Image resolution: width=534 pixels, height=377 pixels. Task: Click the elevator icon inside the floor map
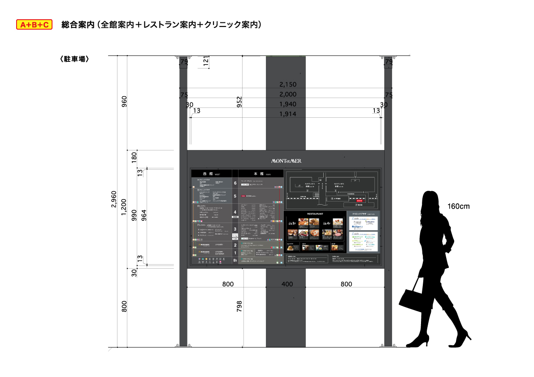[x=321, y=180]
